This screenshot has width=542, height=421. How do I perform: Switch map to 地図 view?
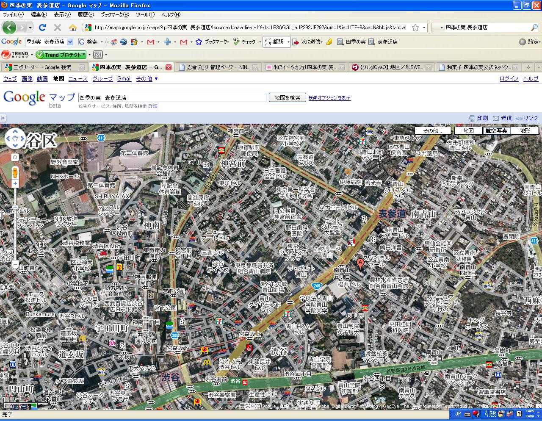point(468,130)
